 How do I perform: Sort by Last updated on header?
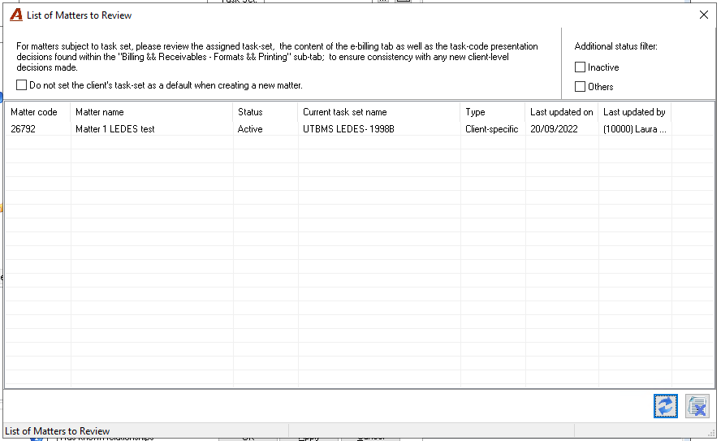[x=561, y=112]
